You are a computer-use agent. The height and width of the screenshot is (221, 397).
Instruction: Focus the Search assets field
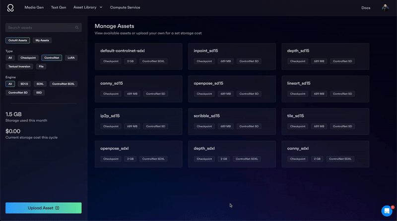tap(44, 28)
